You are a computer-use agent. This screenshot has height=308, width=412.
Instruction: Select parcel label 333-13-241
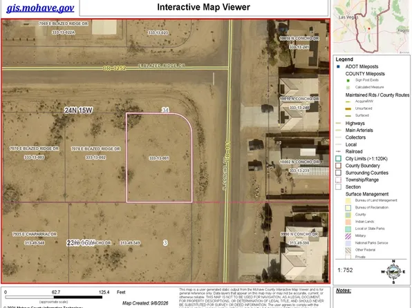(299, 47)
